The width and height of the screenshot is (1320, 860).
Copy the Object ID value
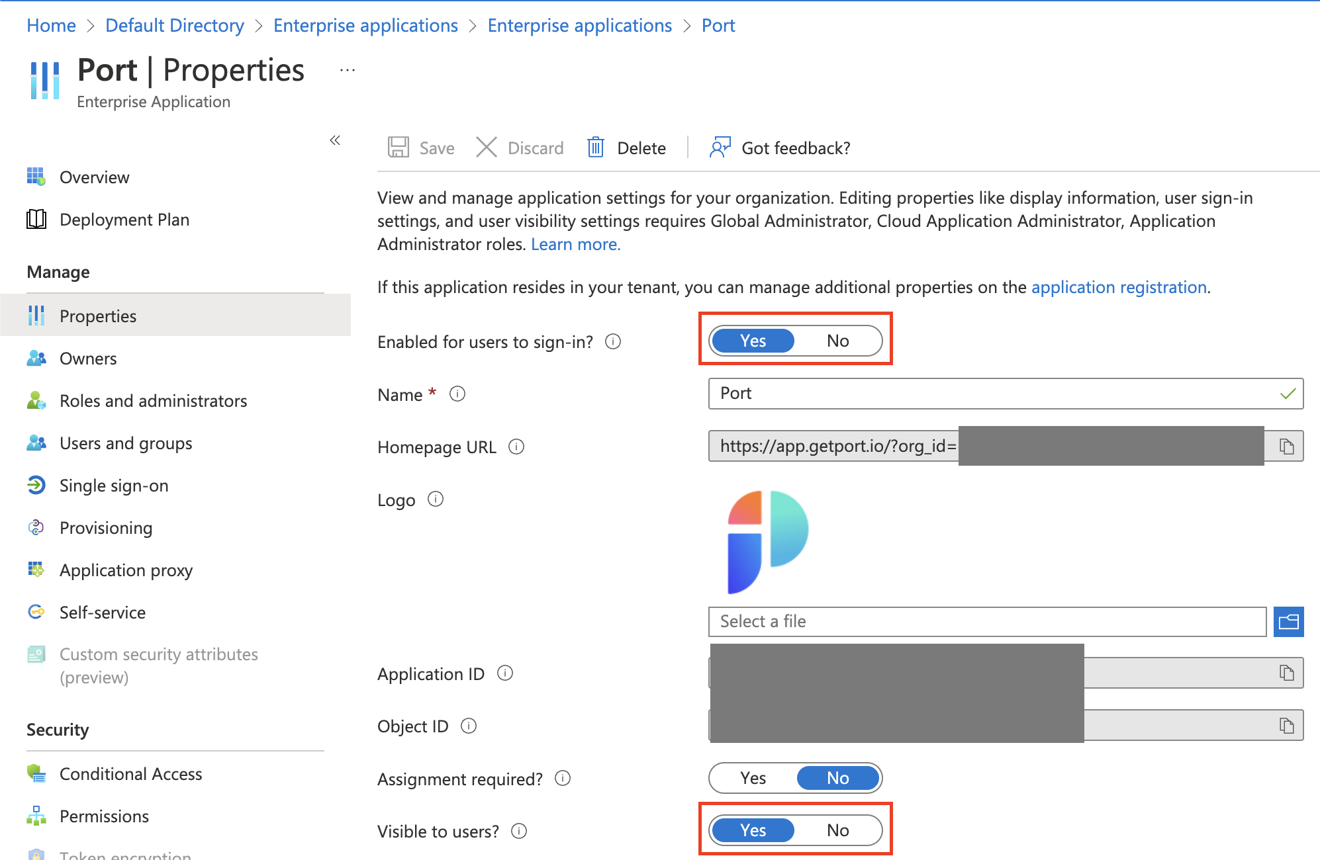coord(1286,726)
